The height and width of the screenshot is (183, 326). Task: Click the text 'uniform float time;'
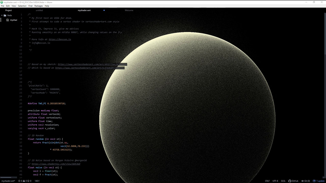coord(40,121)
